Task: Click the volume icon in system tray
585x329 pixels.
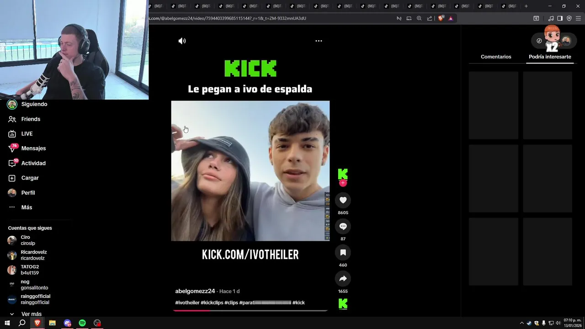Action: (558, 323)
